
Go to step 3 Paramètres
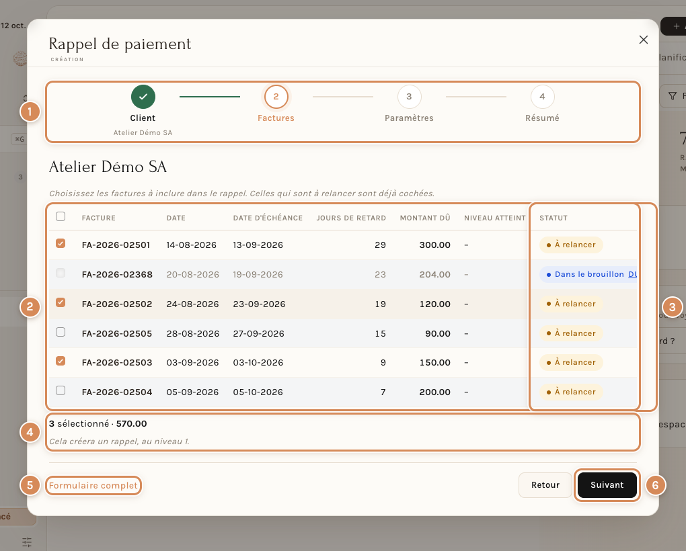409,97
